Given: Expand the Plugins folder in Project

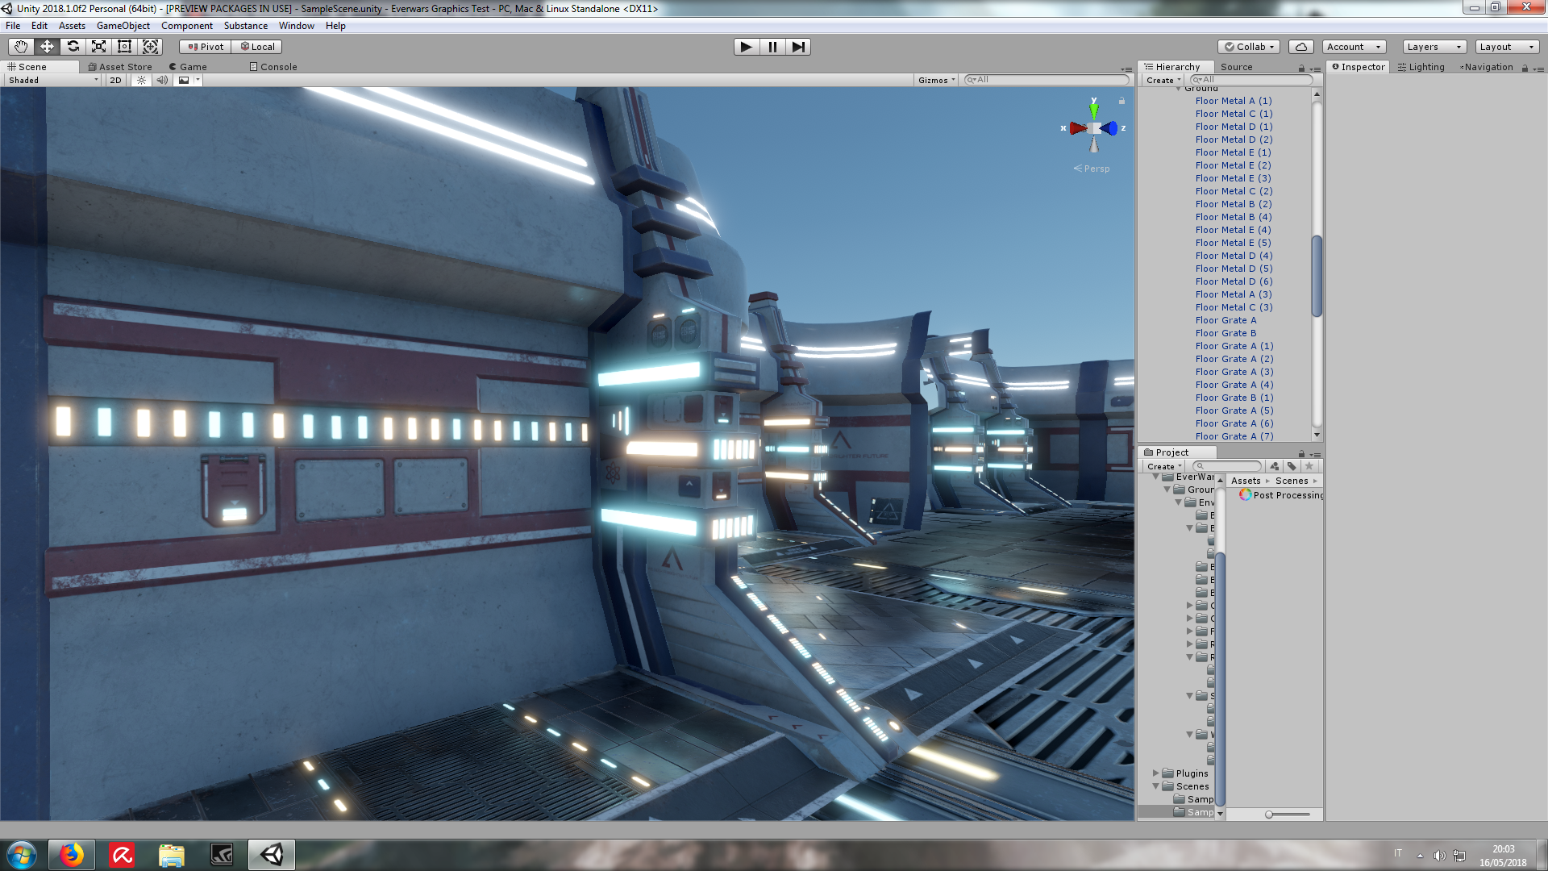Looking at the screenshot, I should (x=1155, y=773).
